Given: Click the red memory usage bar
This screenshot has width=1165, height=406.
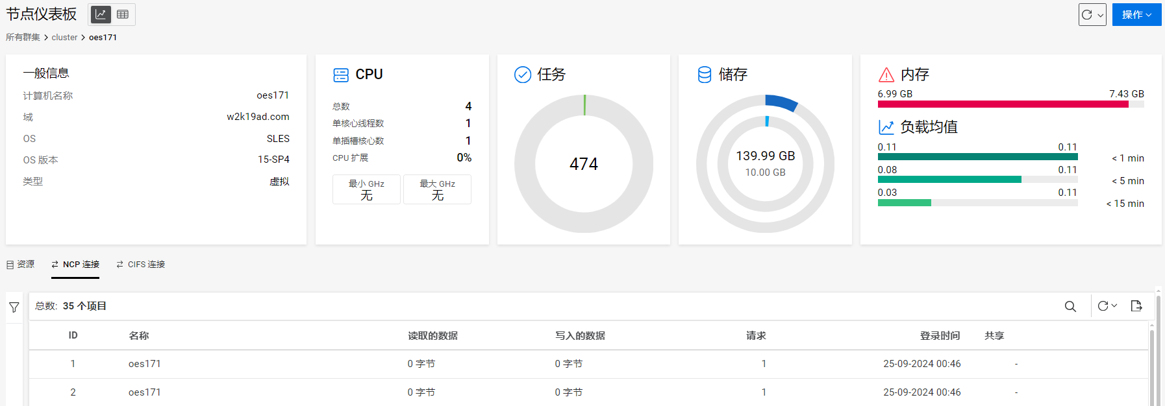Looking at the screenshot, I should tap(1003, 104).
